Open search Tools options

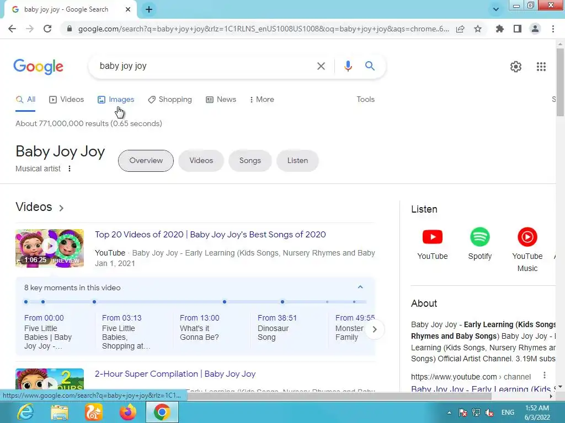click(365, 100)
